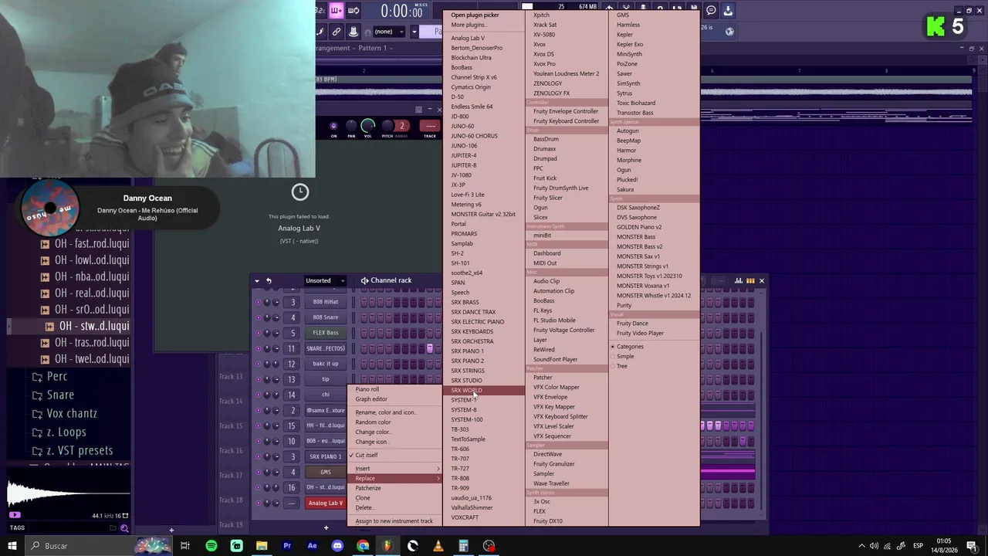The height and width of the screenshot is (556, 988).
Task: Click the FL Studio taskbar icon
Action: pos(387,546)
